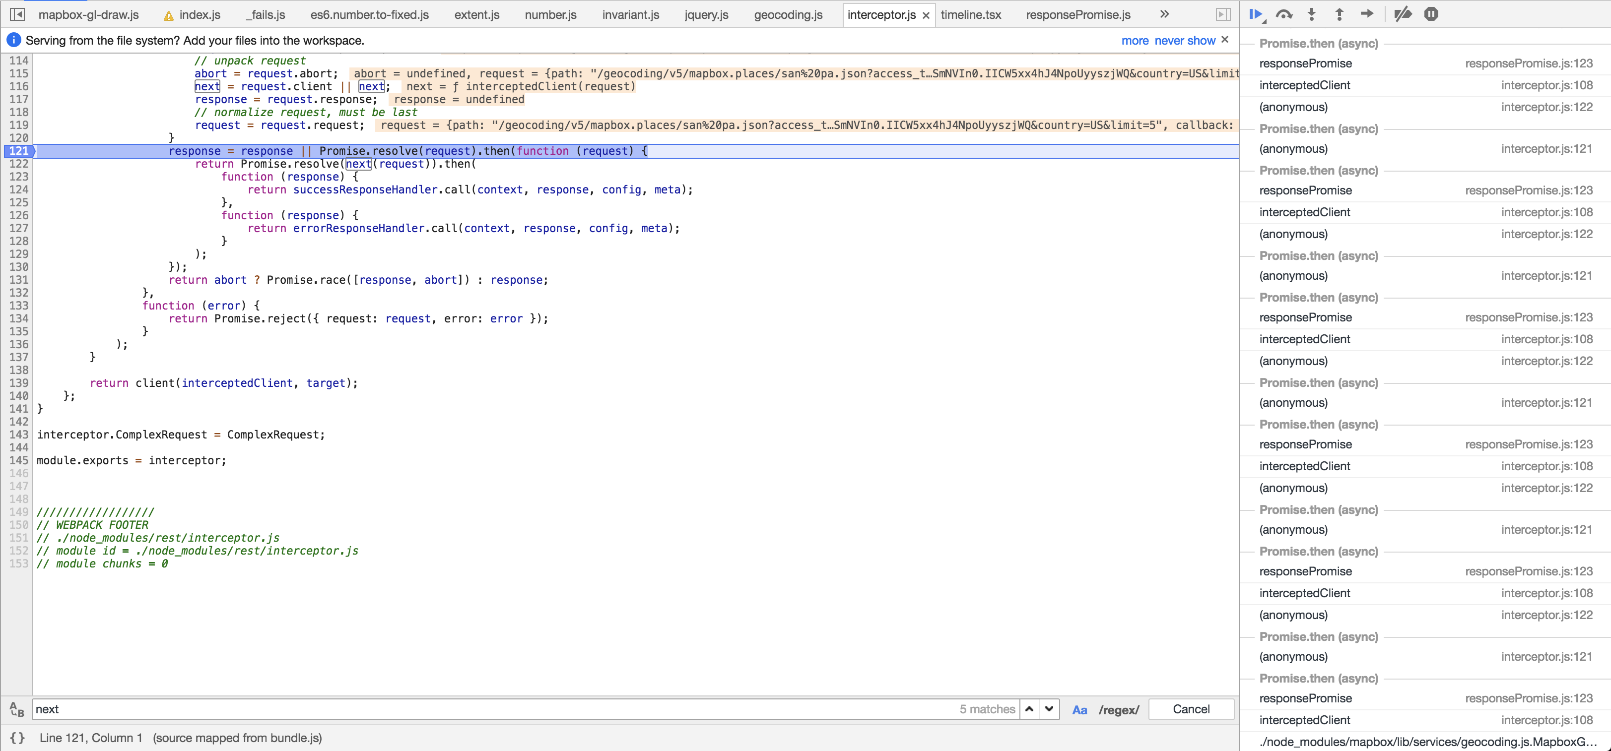Go to previous search match with up chevron
Viewport: 1611px width, 751px height.
[1029, 709]
